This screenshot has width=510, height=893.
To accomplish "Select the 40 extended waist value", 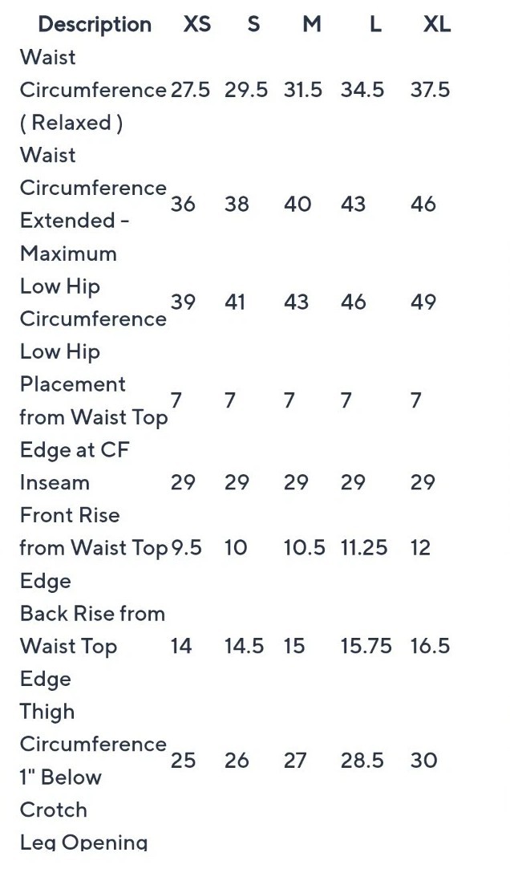I will (x=297, y=204).
